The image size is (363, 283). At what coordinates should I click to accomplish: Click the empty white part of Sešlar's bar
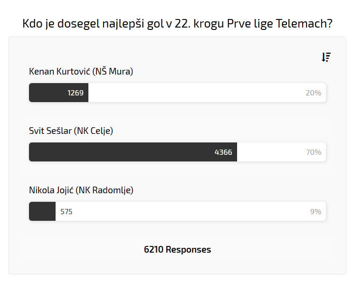(x=271, y=152)
